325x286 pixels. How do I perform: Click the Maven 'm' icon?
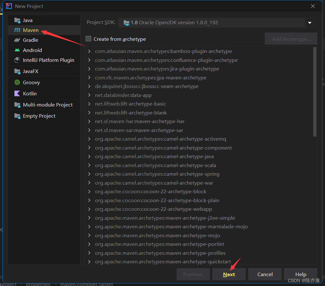click(17, 30)
